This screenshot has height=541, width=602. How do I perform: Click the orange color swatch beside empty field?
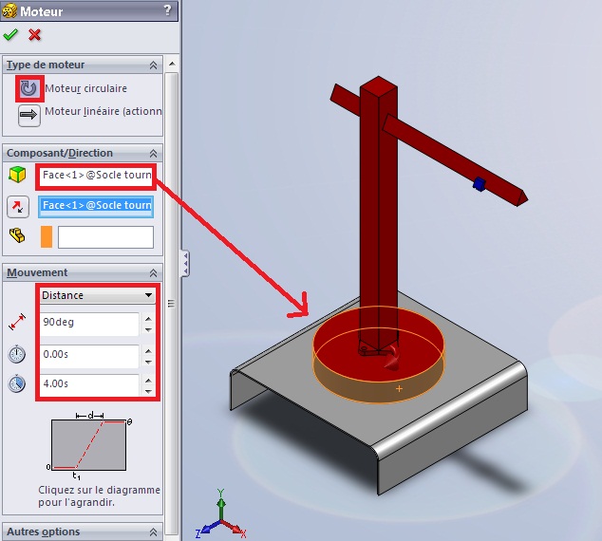[x=47, y=236]
